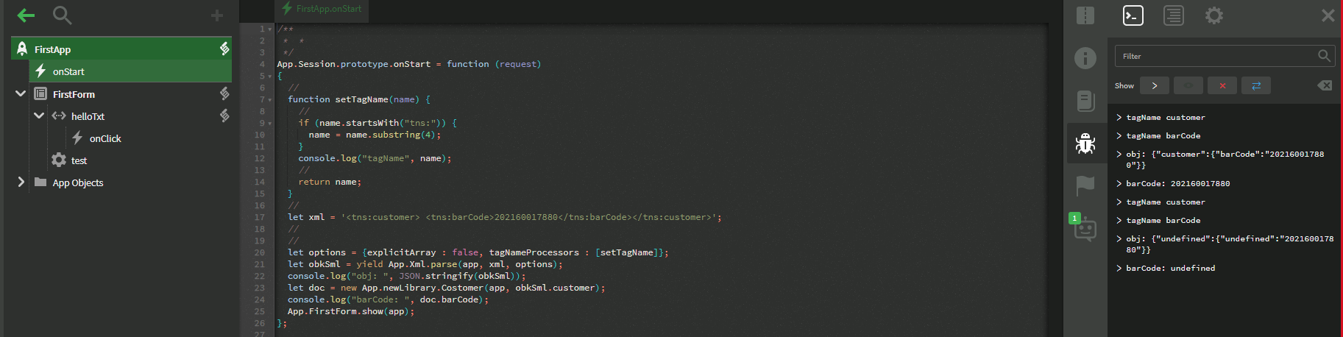The image size is (1343, 337).
Task: Click the 'return name;' code line
Action: tap(330, 182)
